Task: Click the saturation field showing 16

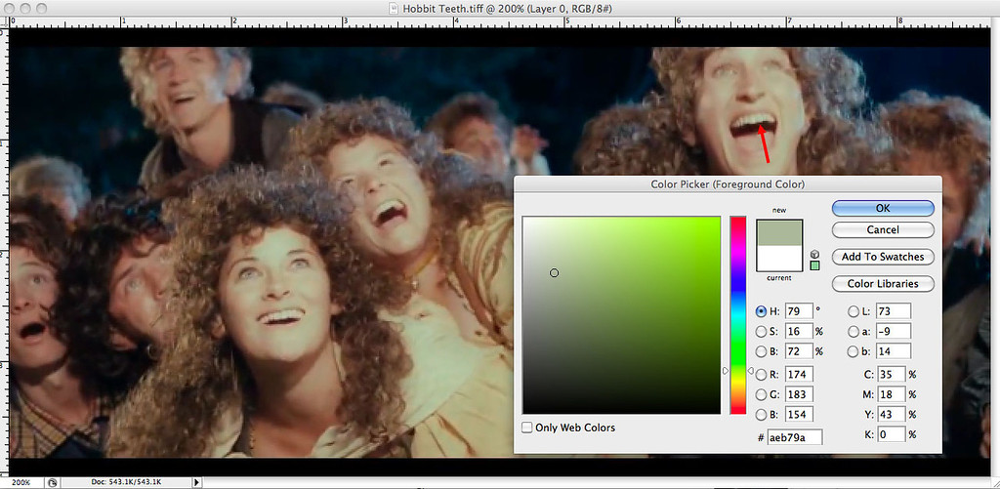Action: [799, 332]
